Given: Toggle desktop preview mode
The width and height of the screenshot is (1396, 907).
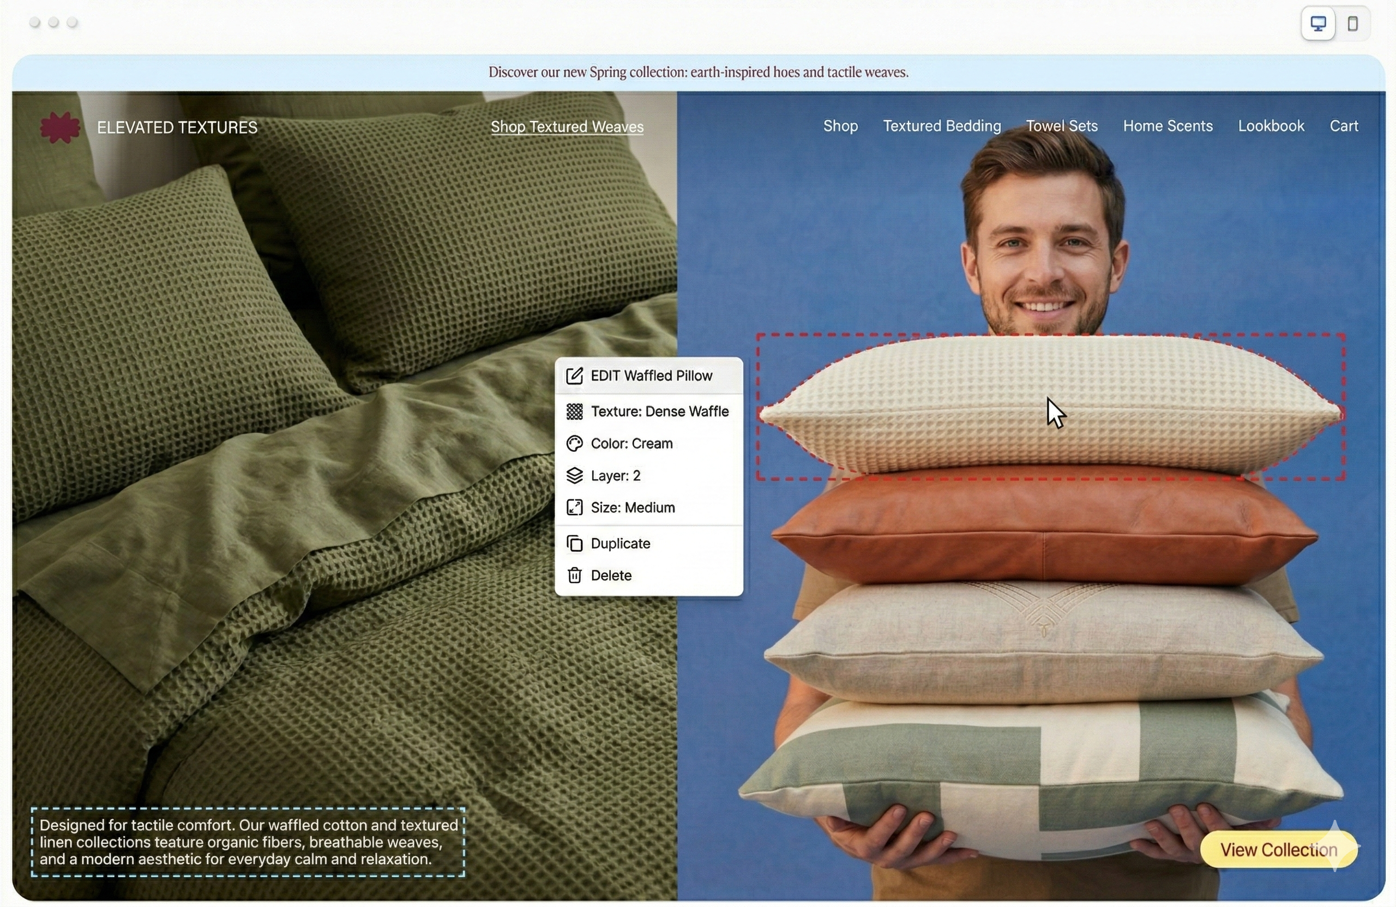Looking at the screenshot, I should [x=1317, y=24].
